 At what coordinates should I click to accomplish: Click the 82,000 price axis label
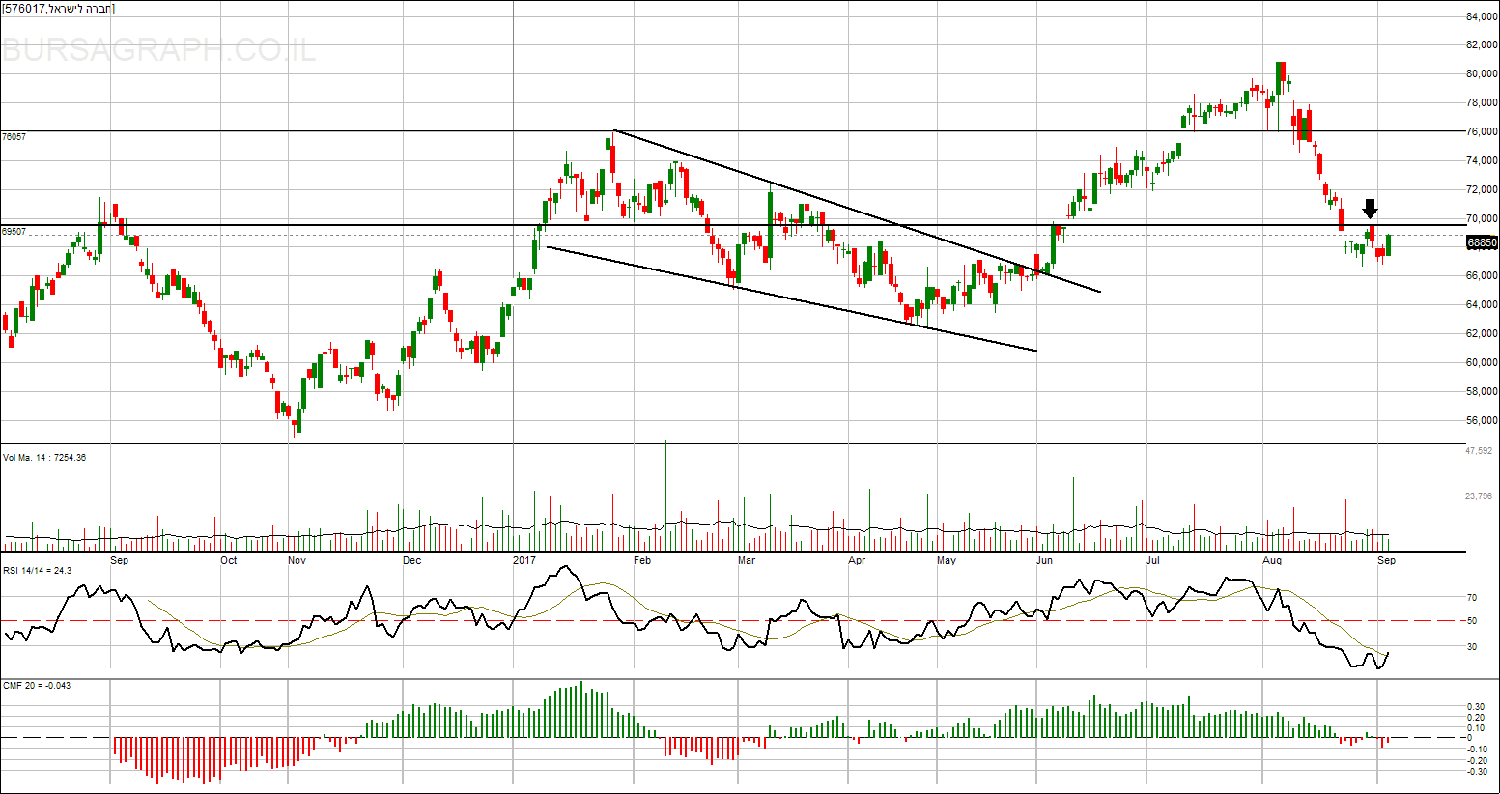pos(1482,45)
